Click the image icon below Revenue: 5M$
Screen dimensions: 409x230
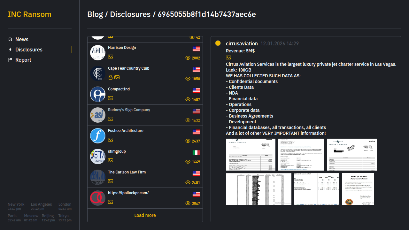tap(228, 57)
